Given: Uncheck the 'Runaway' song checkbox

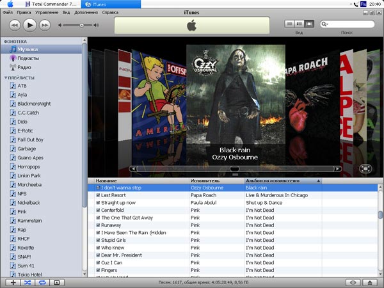Looking at the screenshot, I should tap(98, 225).
